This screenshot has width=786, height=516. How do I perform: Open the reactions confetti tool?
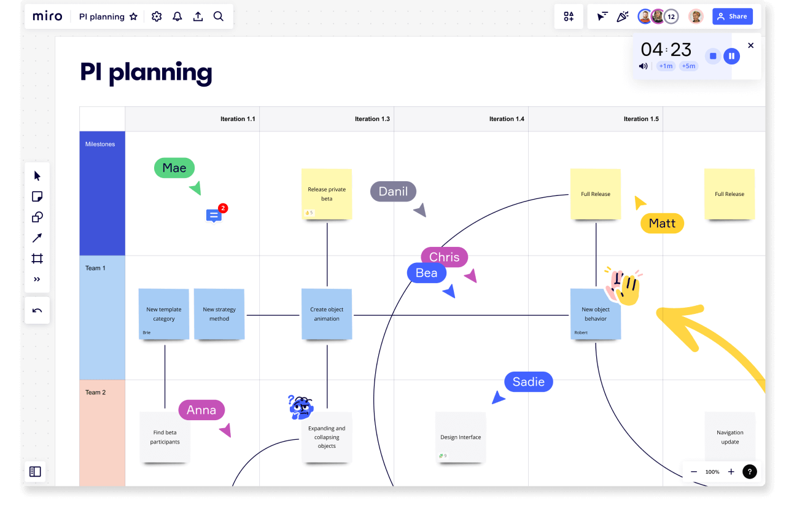click(x=623, y=16)
